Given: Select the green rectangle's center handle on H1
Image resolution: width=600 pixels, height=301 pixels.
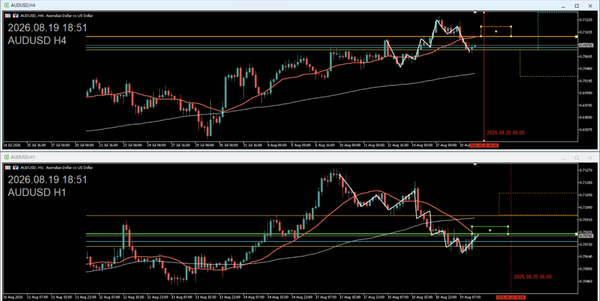Looking at the screenshot, I should pos(490,230).
